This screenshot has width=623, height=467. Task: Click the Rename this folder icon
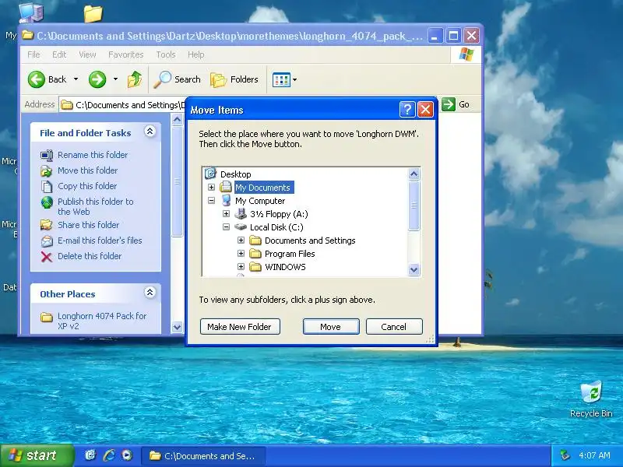click(x=47, y=155)
